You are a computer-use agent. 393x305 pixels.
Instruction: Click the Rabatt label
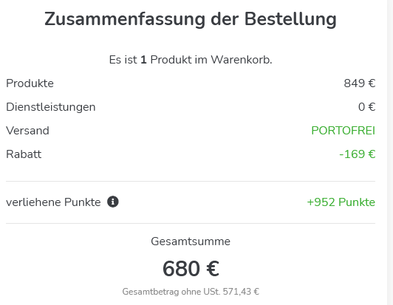[x=24, y=154]
